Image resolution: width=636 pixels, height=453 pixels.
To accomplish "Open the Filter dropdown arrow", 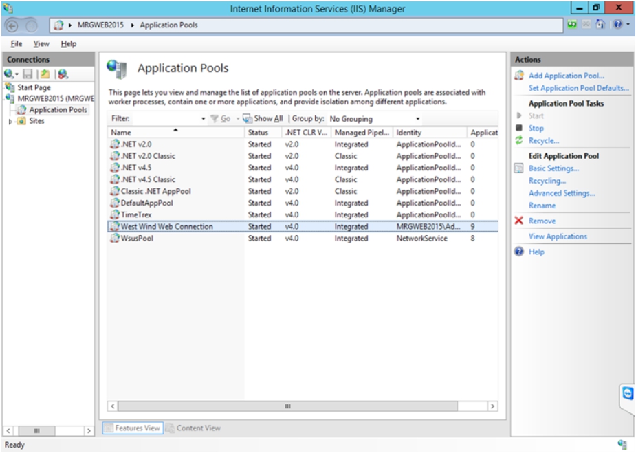I will coord(202,118).
